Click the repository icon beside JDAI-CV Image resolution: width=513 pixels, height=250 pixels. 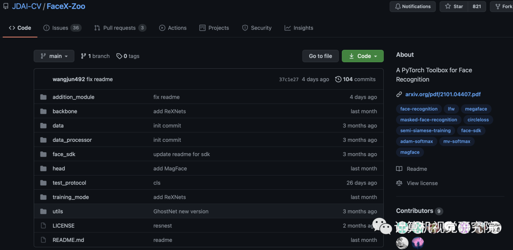click(x=6, y=6)
